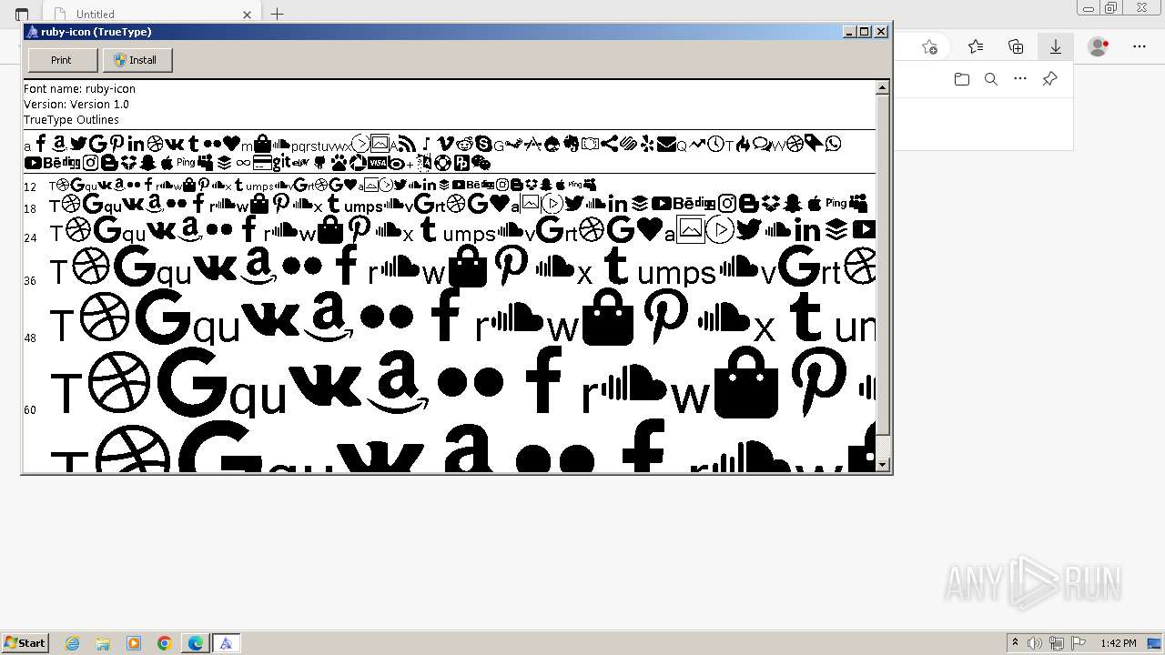Image resolution: width=1165 pixels, height=655 pixels.
Task: Open Collections in Edge toolbar
Action: click(x=1016, y=46)
